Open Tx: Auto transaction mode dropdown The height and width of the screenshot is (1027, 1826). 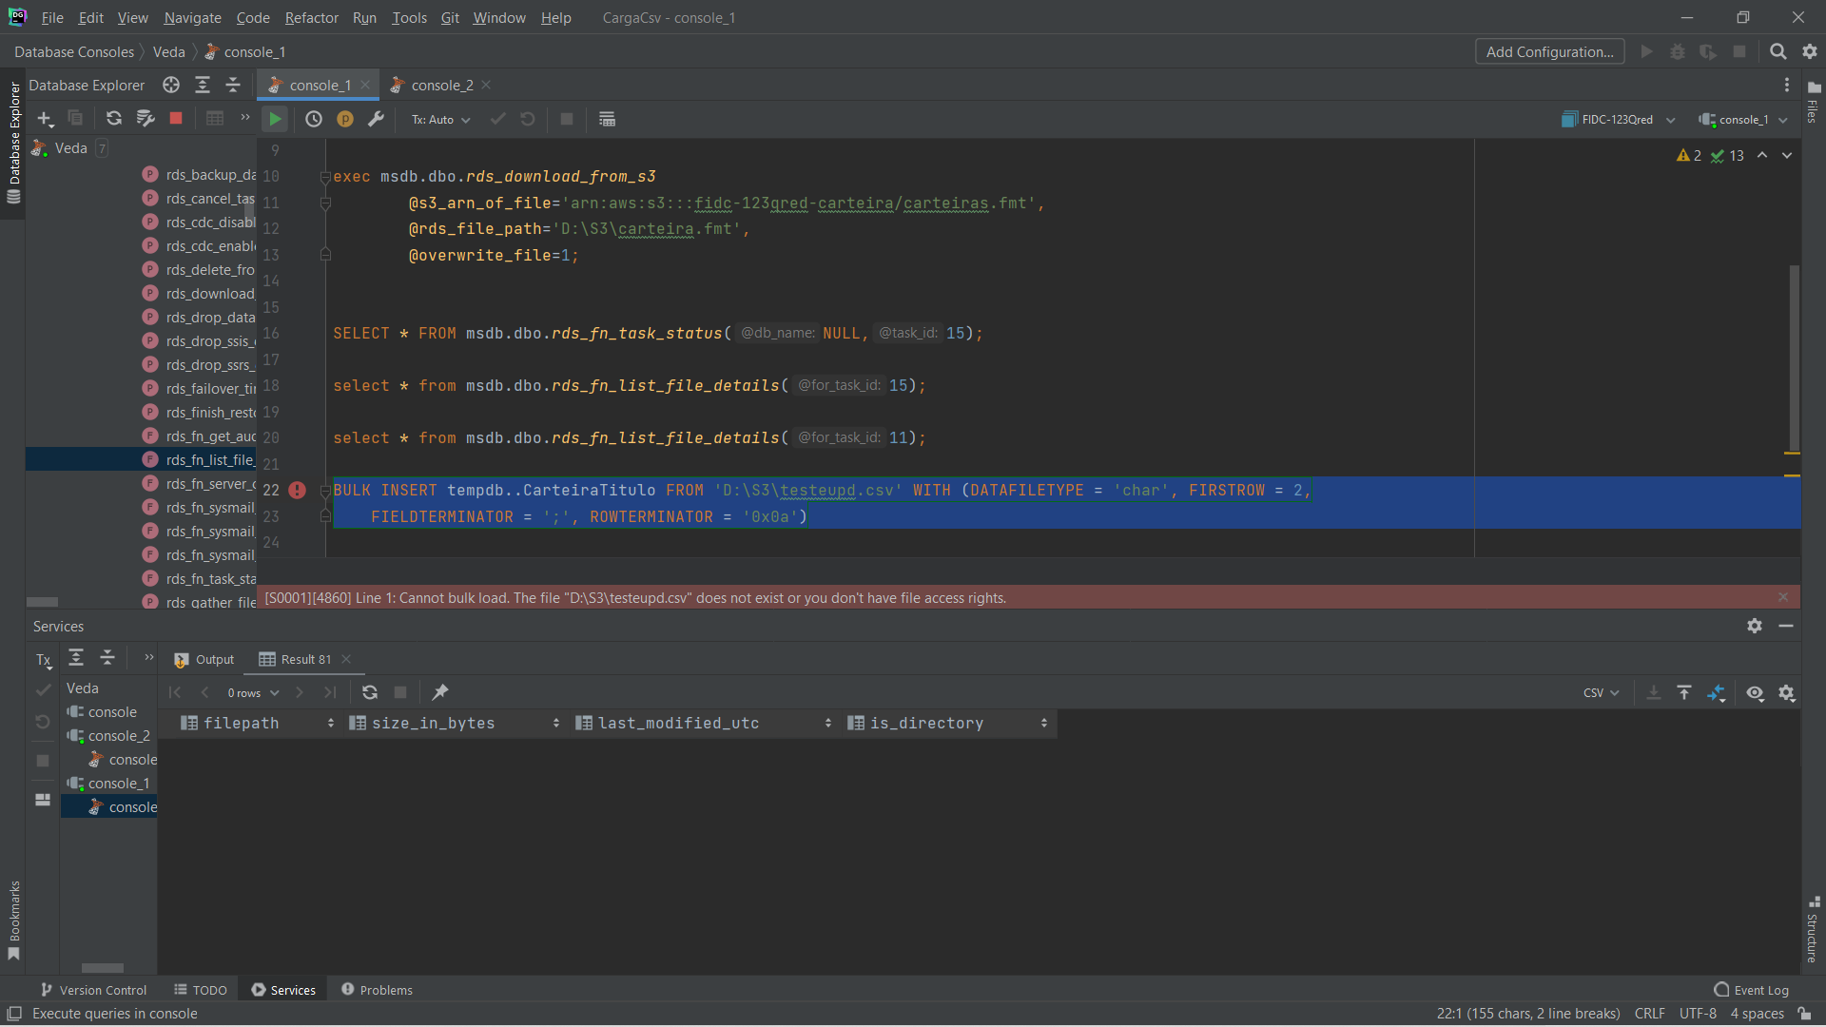click(x=440, y=120)
